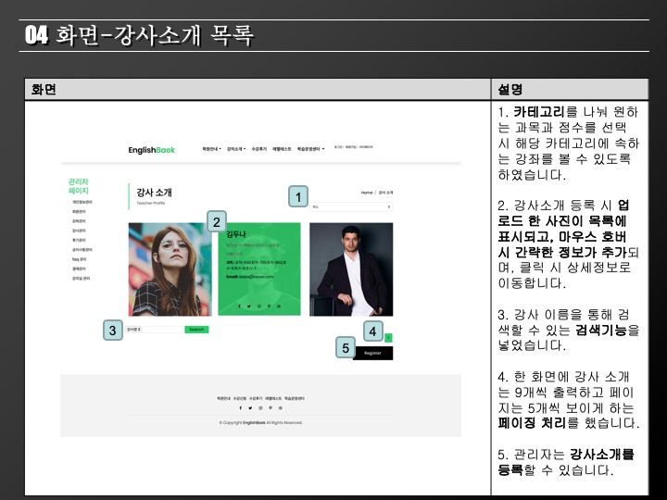667x500 pixels.
Task: Select 강의실 관리 in admin sidebar
Action: (81, 279)
